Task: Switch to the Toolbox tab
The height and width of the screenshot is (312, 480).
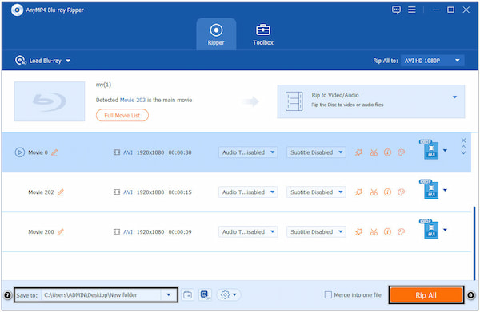Action: click(x=263, y=34)
